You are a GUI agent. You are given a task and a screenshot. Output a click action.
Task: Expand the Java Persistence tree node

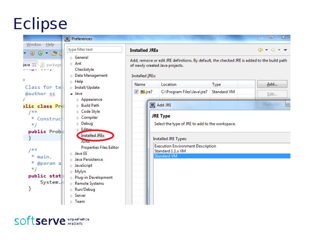(x=71, y=160)
